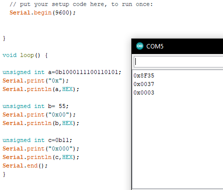
Task: Select the 0x8F35 output line in serial monitor
Action: point(144,75)
